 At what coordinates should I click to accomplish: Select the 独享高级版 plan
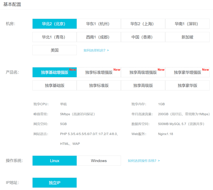143,85
